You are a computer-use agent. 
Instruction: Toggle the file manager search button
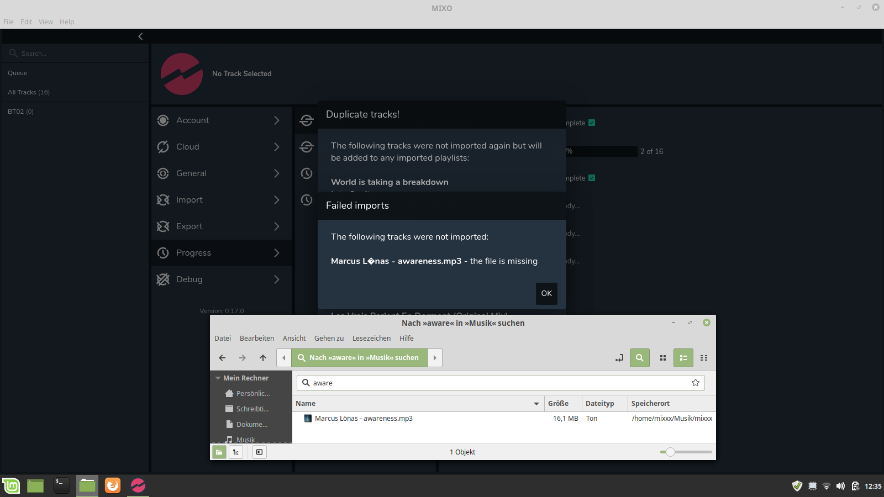click(639, 358)
